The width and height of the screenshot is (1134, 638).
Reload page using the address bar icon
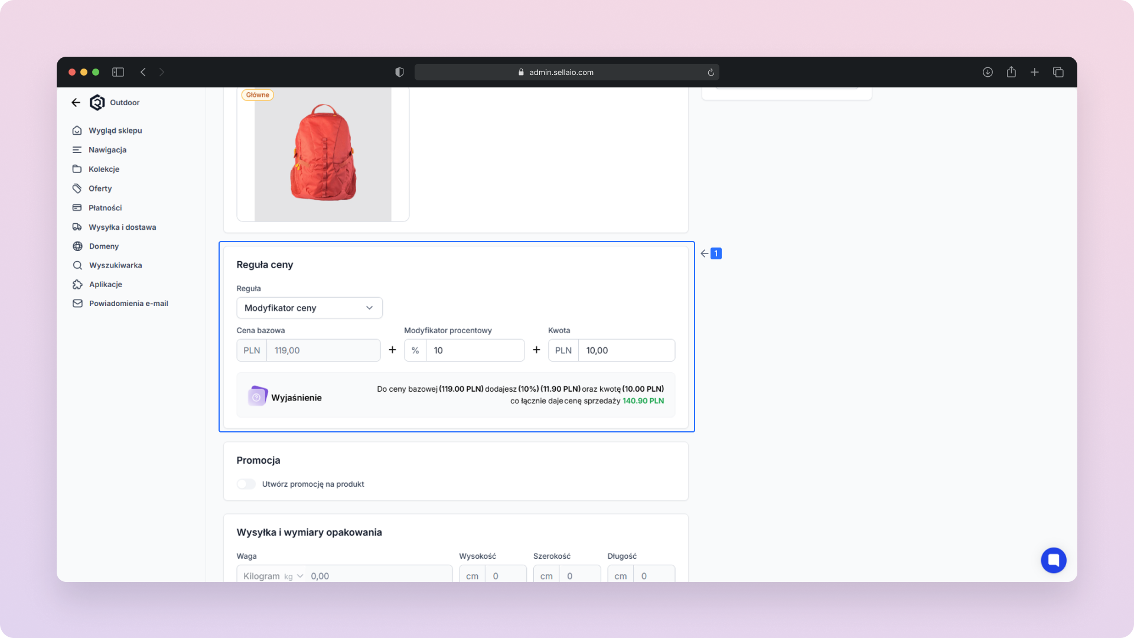[711, 73]
